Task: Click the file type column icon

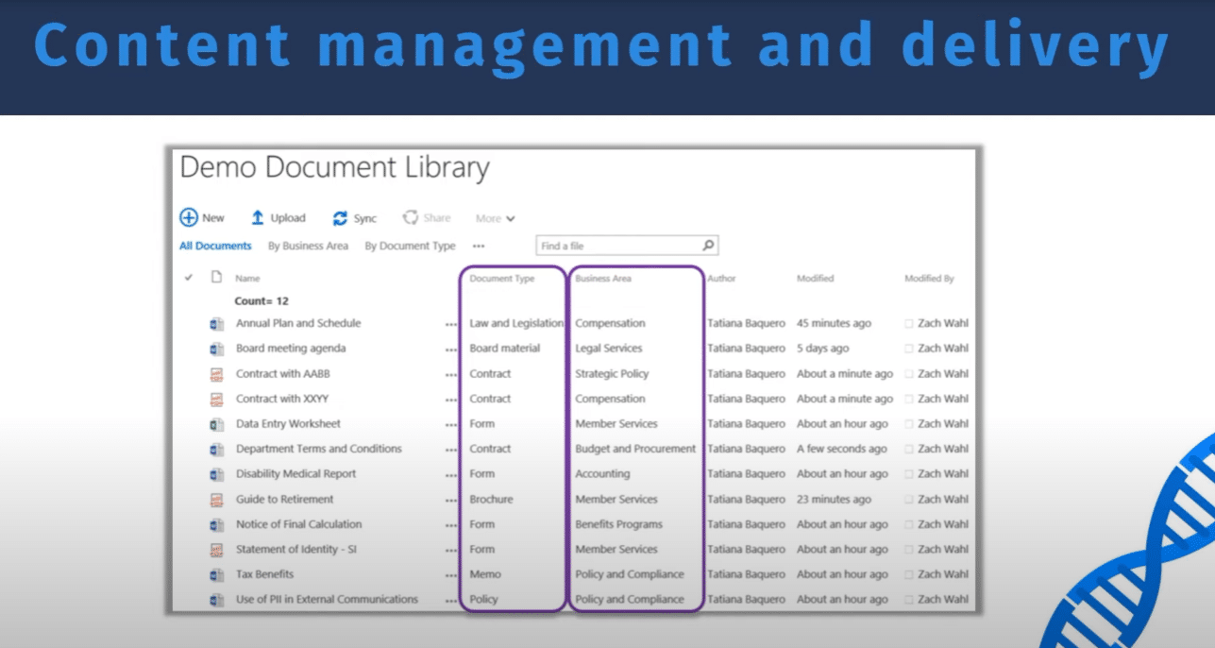Action: coord(215,278)
